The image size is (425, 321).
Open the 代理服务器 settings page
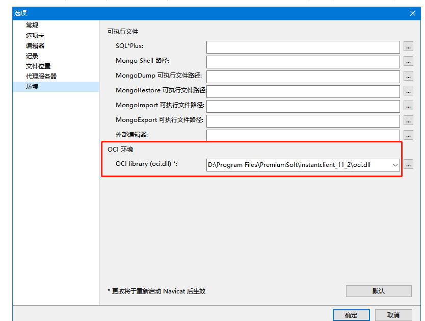[38, 76]
